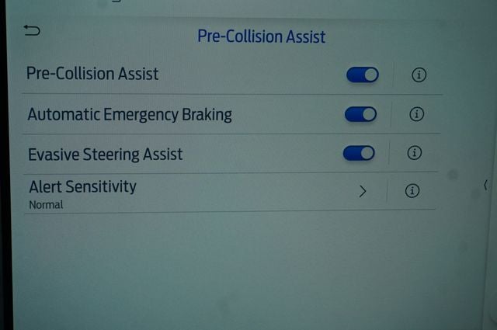View Evasive Steering Assist information icon
The width and height of the screenshot is (497, 330).
[x=414, y=152]
